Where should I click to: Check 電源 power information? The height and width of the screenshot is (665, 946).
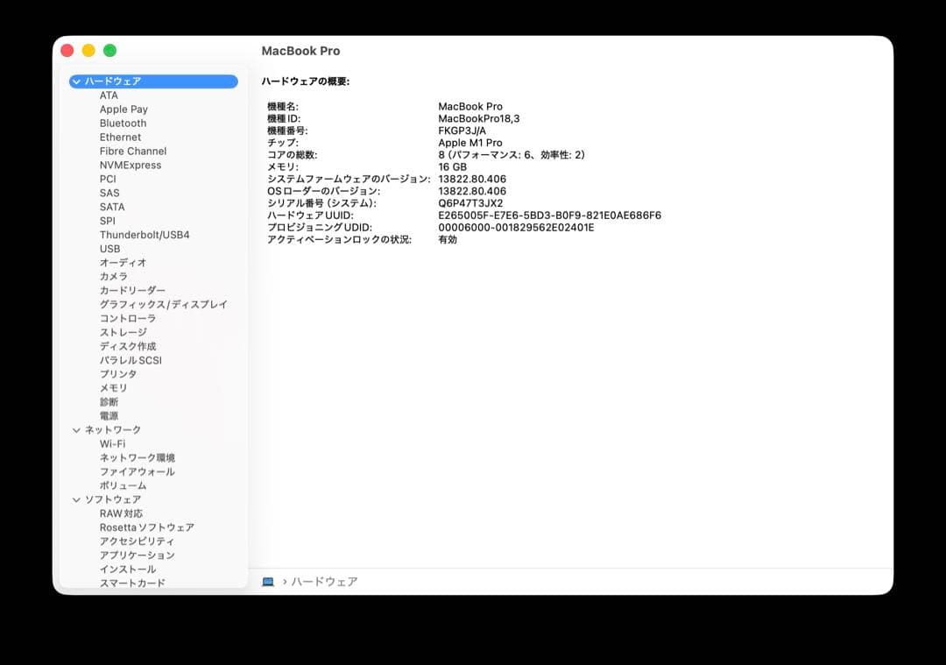point(109,415)
